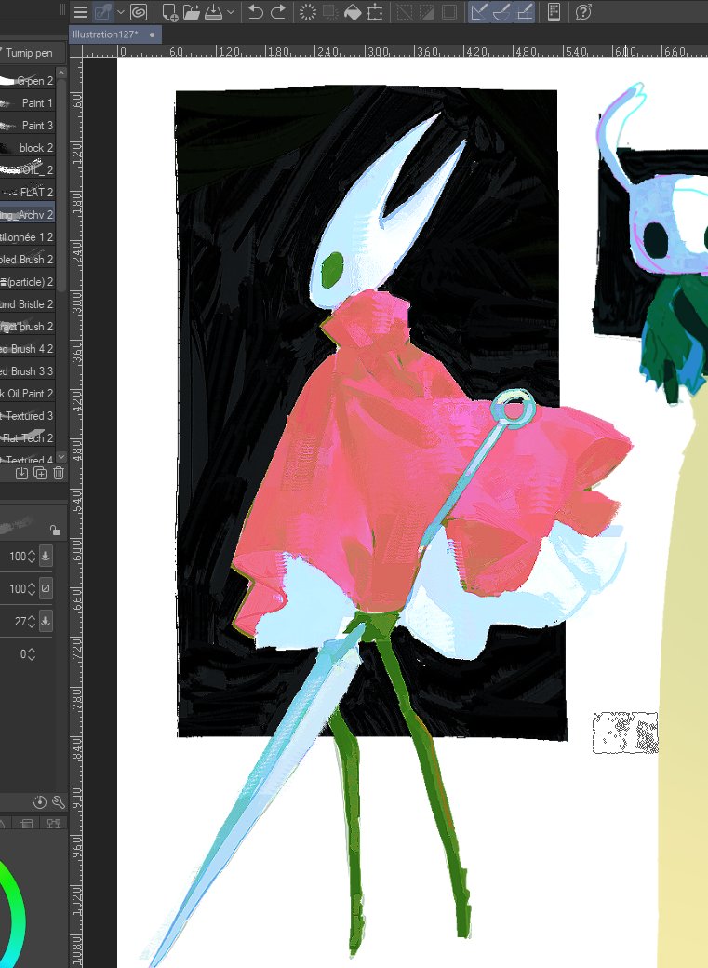Image resolution: width=708 pixels, height=968 pixels.
Task: Click the first 100 value stepper
Action: pyautogui.click(x=32, y=557)
